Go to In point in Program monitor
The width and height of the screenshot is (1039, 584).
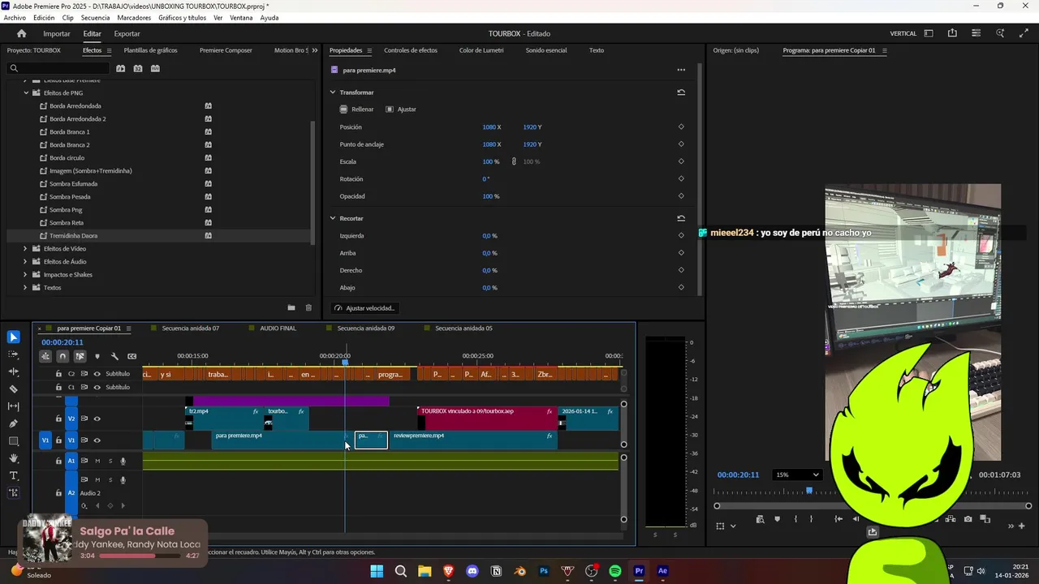(x=839, y=519)
